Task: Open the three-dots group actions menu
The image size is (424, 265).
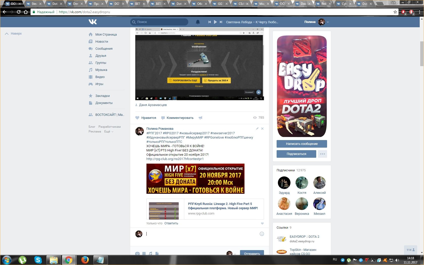Action: (323, 154)
